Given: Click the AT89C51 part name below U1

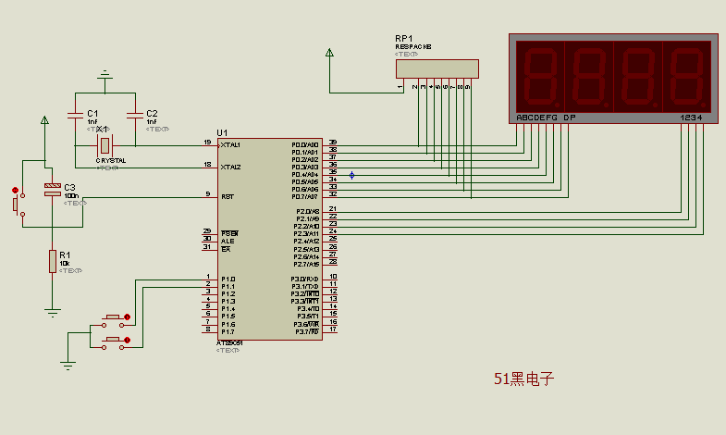Looking at the screenshot, I should (x=229, y=343).
